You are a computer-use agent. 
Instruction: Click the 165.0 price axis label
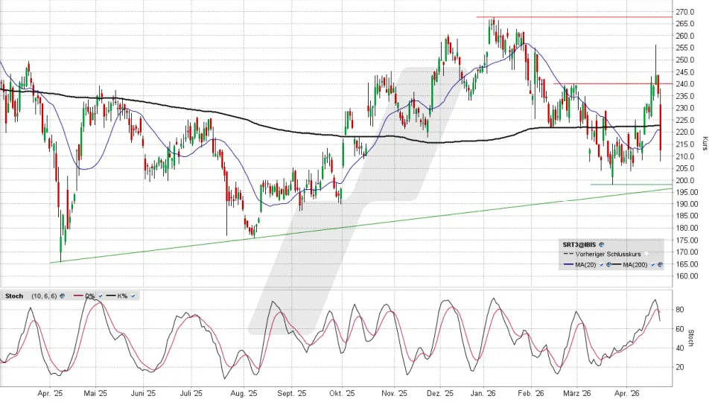(x=685, y=264)
